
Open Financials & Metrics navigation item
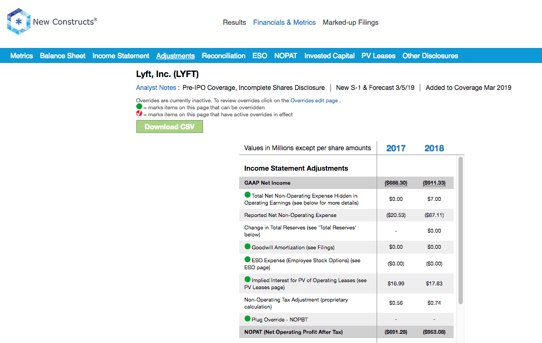[284, 23]
